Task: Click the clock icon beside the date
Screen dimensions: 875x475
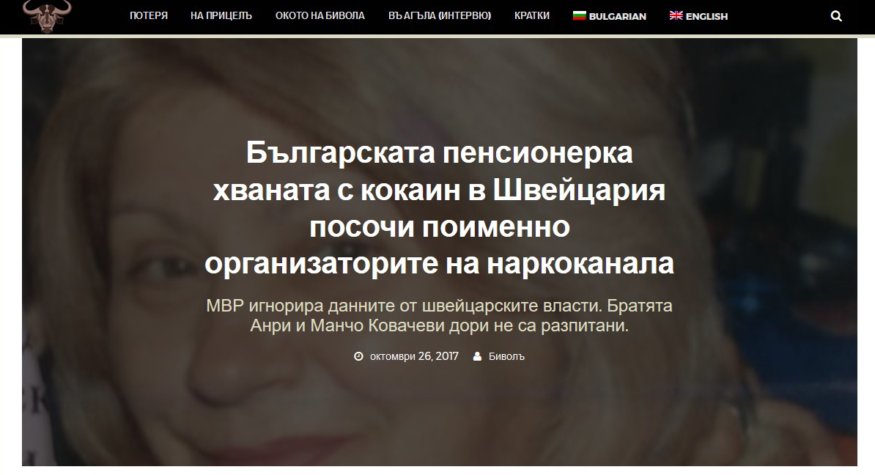Action: 358,356
